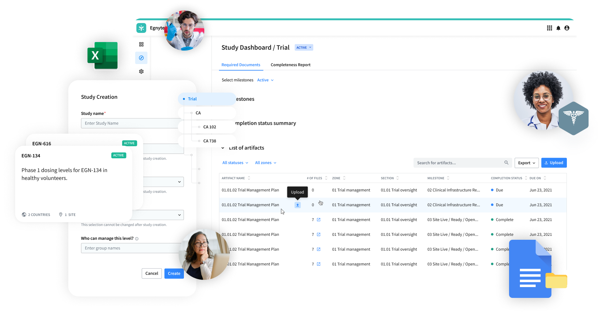Click the blue Upload button
The width and height of the screenshot is (602, 313).
(554, 163)
